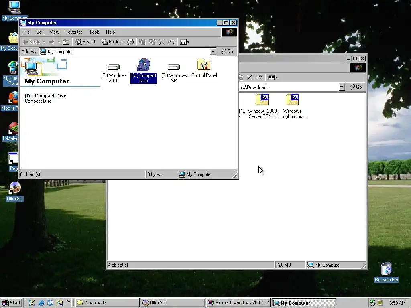Open the UltraISO desktop shortcut
Image resolution: width=411 pixels, height=308 pixels.
click(15, 191)
